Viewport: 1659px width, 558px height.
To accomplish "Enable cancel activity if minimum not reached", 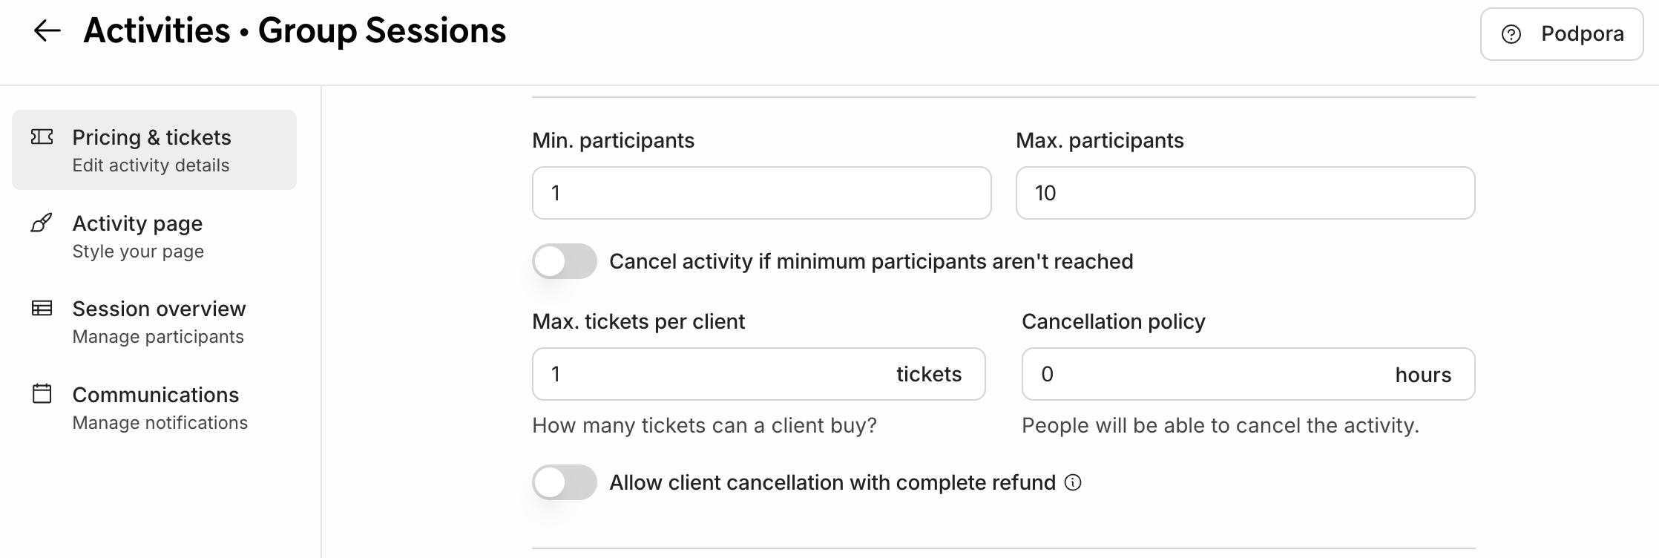I will tap(565, 261).
